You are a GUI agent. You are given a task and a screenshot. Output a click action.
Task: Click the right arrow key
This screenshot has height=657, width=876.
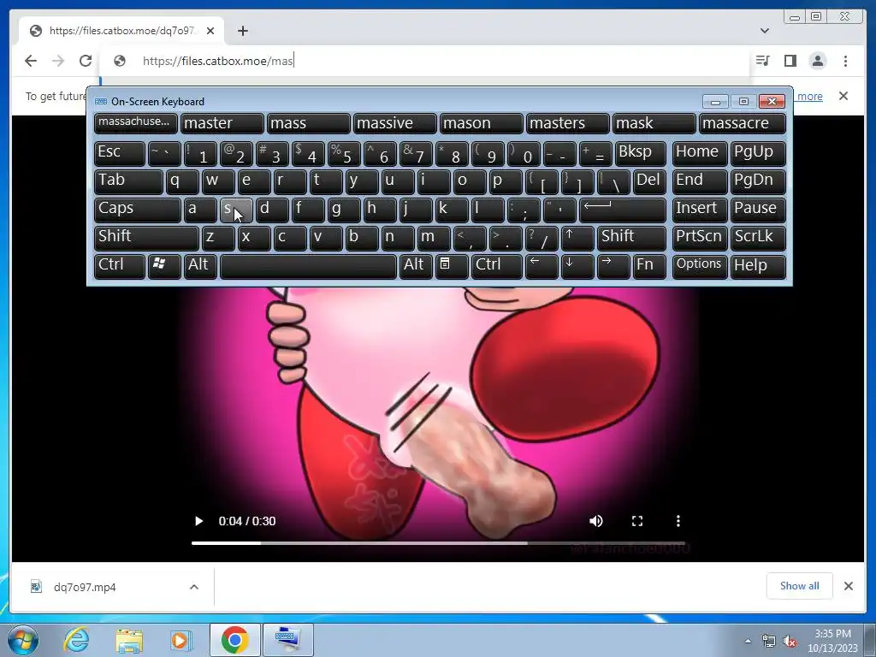pyautogui.click(x=613, y=266)
